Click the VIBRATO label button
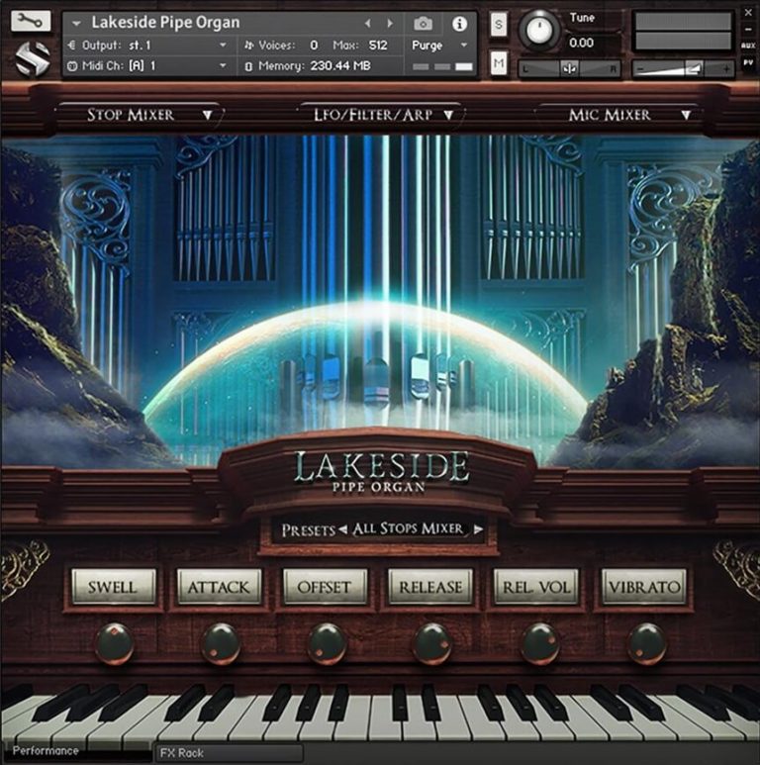The image size is (760, 765). (644, 587)
